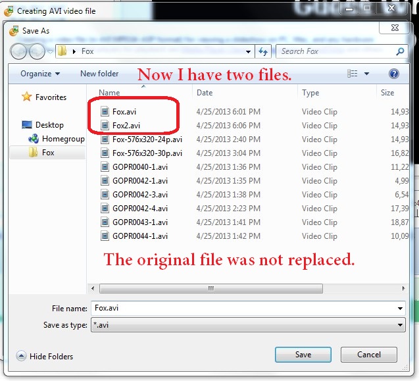This screenshot has width=419, height=381.
Task: Open the Help question-mark icon
Action: (394, 74)
